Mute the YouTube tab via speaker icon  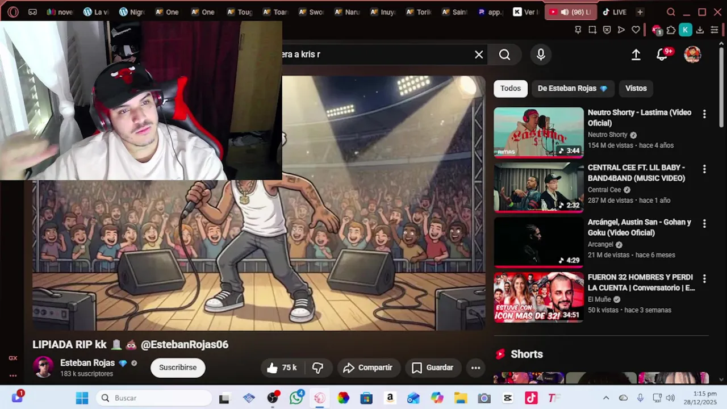coord(565,12)
